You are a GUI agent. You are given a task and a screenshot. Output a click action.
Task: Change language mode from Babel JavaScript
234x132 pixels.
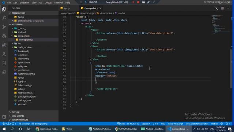pyautogui.click(x=175, y=124)
